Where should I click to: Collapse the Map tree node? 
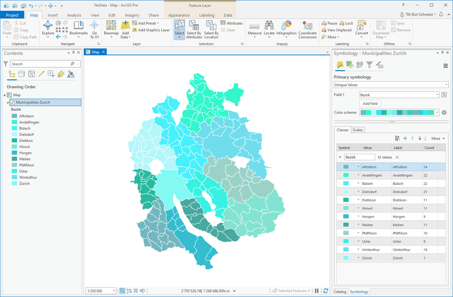(x=5, y=95)
